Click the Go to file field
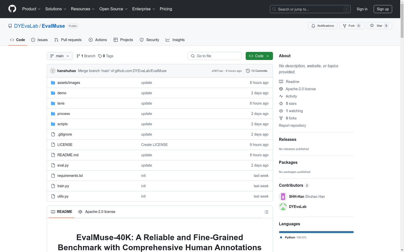This screenshot has width=404, height=252. (x=215, y=56)
